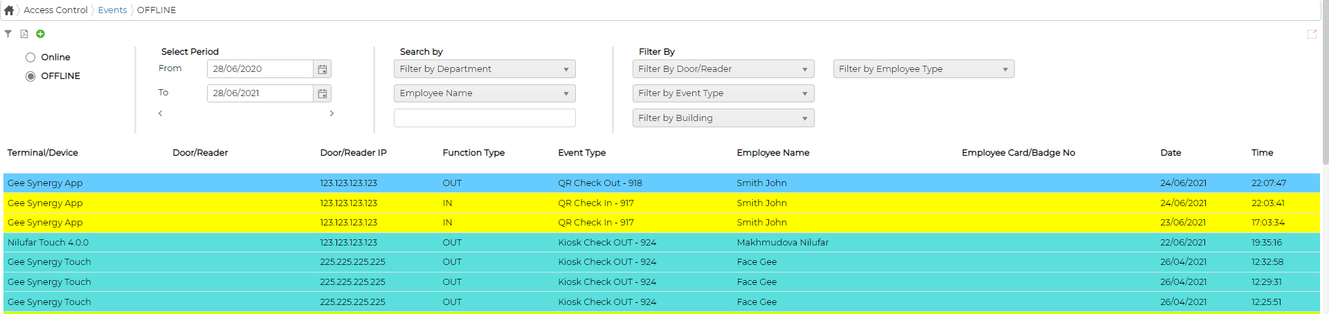Open the To date calendar picker

click(x=323, y=93)
